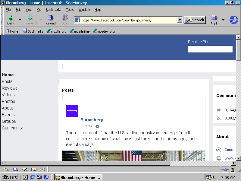Open ChatZilla from the status bar
Image resolution: width=241 pixels, height=181 pixels.
pos(42,170)
